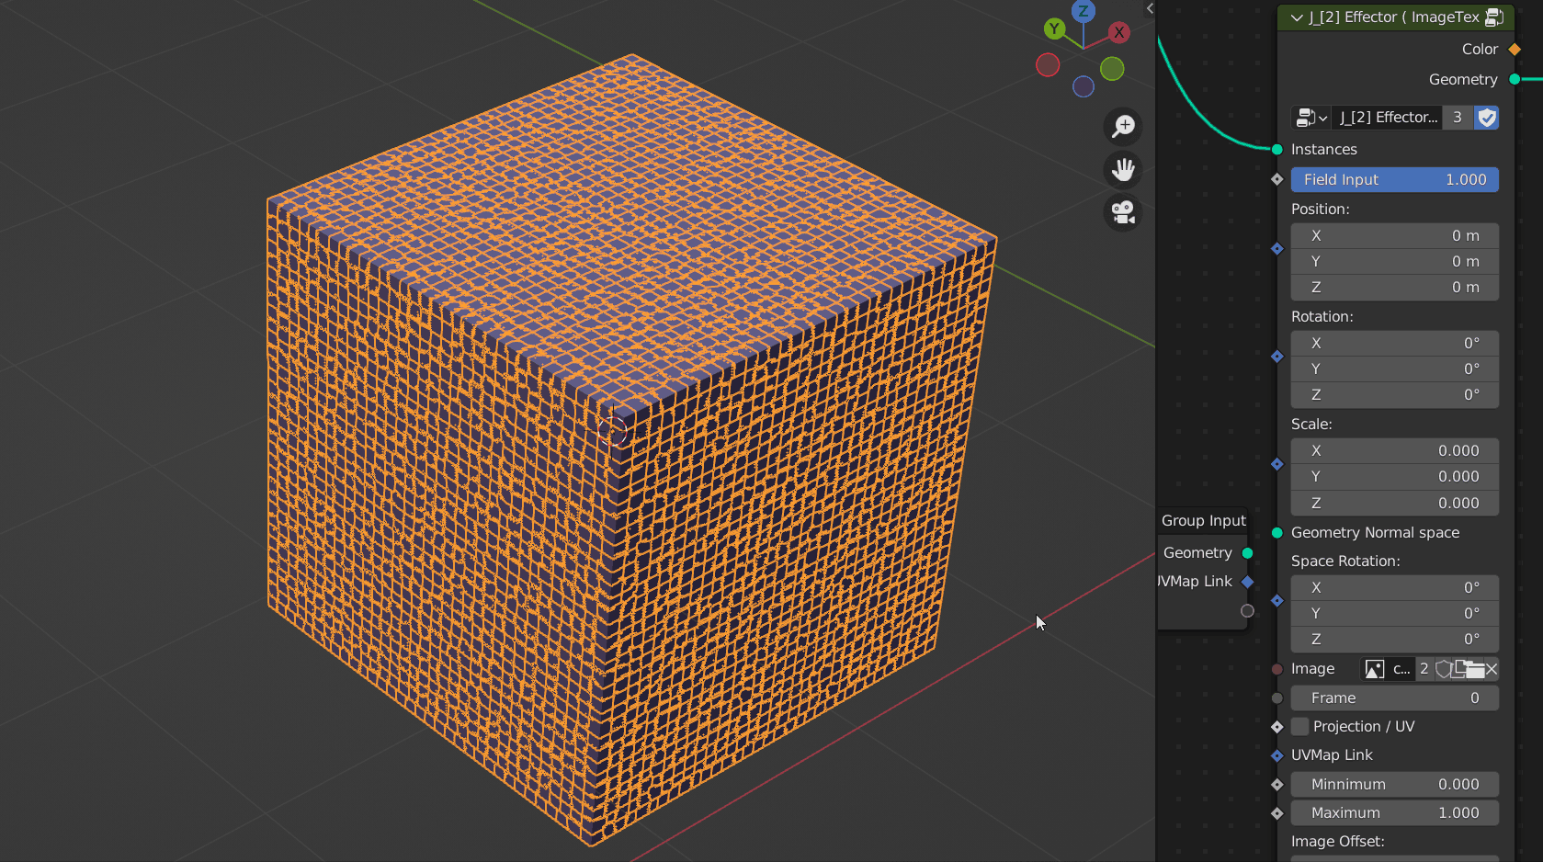Collapse the node editor sidebar arrow
The width and height of the screenshot is (1543, 862).
pos(1150,8)
